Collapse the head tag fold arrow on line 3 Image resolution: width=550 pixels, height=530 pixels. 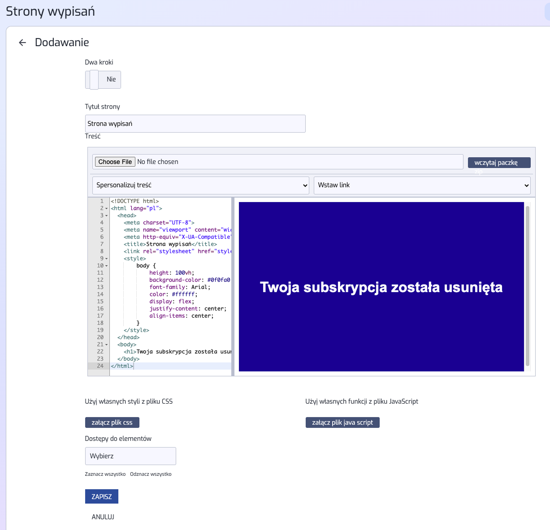point(107,216)
